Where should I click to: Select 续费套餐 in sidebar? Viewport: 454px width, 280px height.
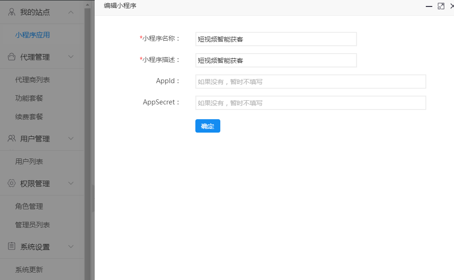pyautogui.click(x=29, y=117)
